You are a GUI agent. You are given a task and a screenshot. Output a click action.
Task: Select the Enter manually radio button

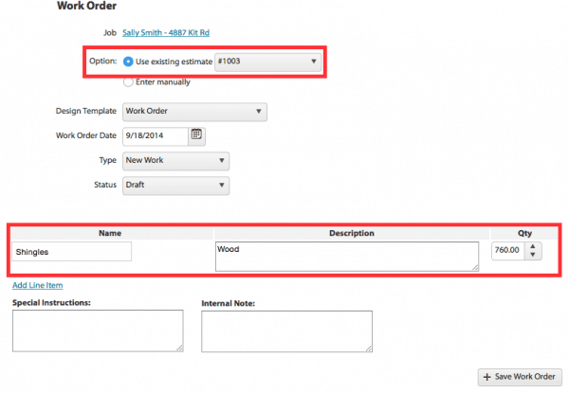[128, 82]
